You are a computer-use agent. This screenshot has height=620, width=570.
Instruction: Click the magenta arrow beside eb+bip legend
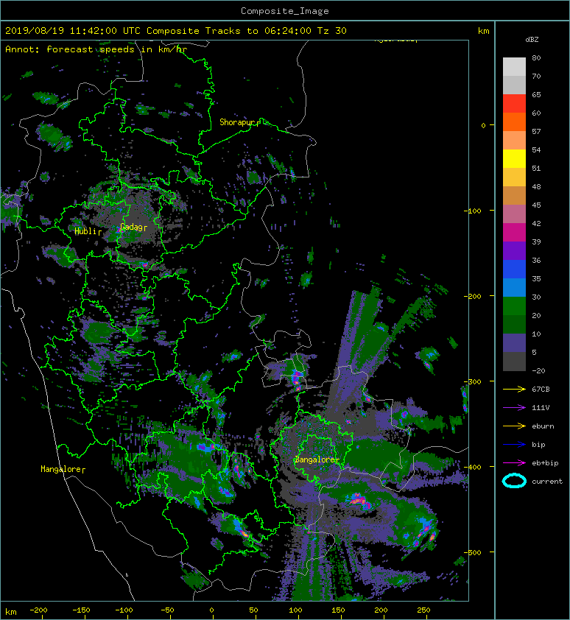pos(514,463)
